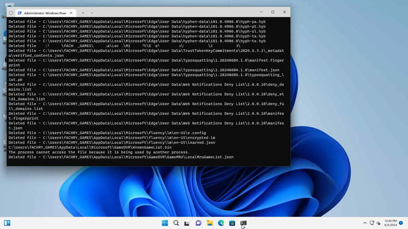The image size is (408, 229).
Task: Click the 'process cannot access the file' message
Action: pyautogui.click(x=99, y=152)
